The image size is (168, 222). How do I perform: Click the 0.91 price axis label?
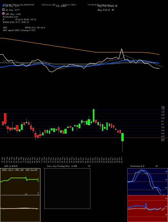coord(163,118)
